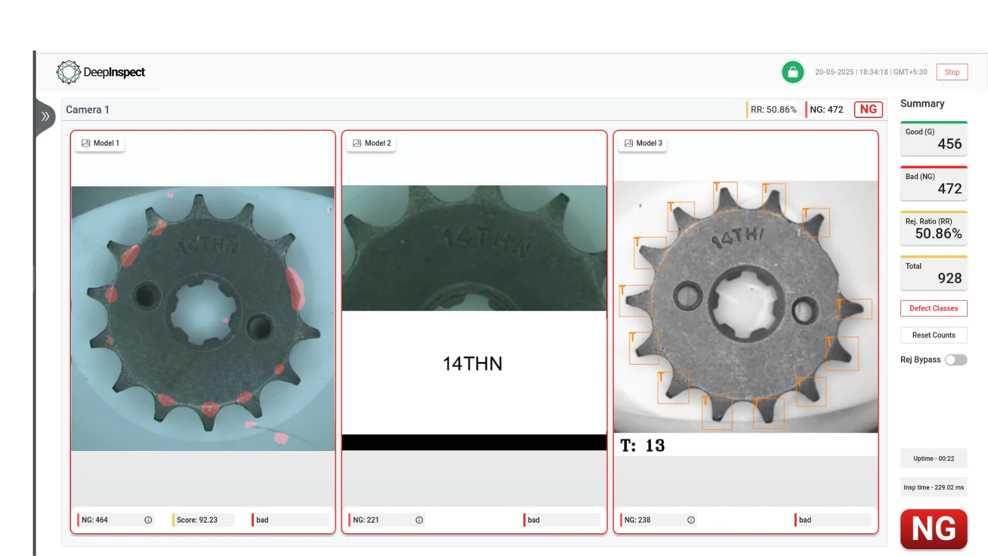Click the image icon on Model 3 label

629,143
